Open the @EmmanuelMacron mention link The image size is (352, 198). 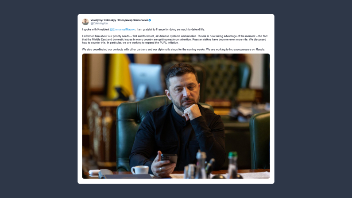pyautogui.click(x=123, y=29)
